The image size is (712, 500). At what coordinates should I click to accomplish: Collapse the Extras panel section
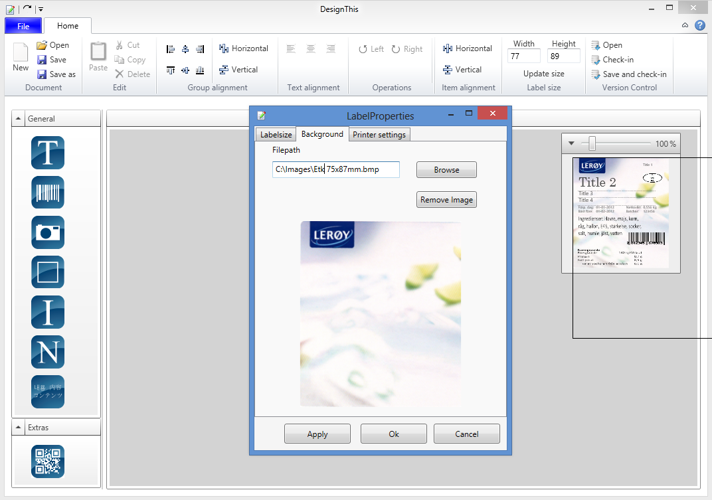tap(19, 428)
